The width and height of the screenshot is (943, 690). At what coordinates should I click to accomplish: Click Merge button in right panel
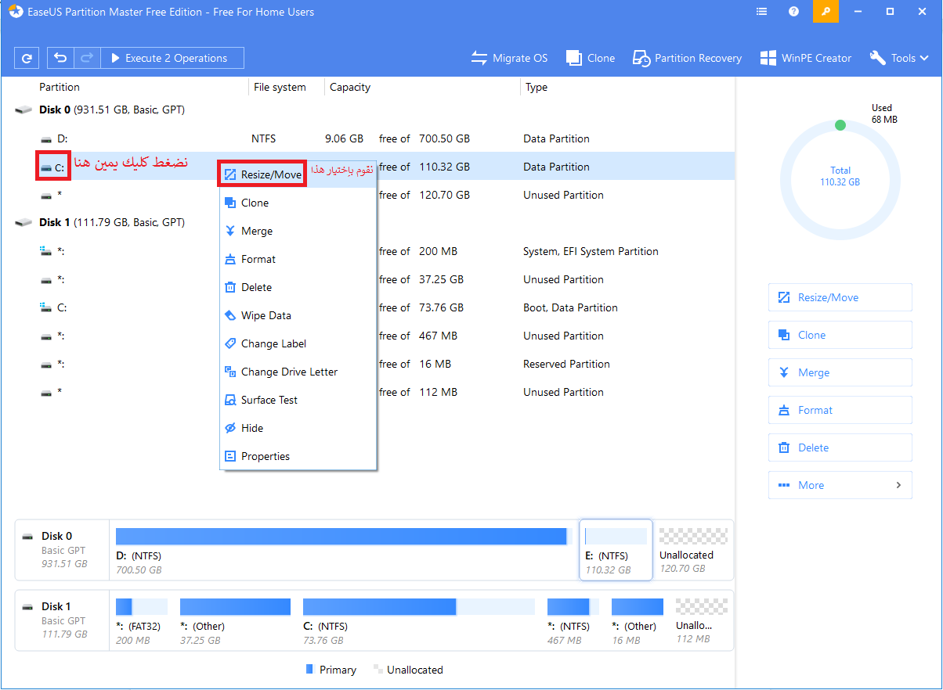[840, 372]
